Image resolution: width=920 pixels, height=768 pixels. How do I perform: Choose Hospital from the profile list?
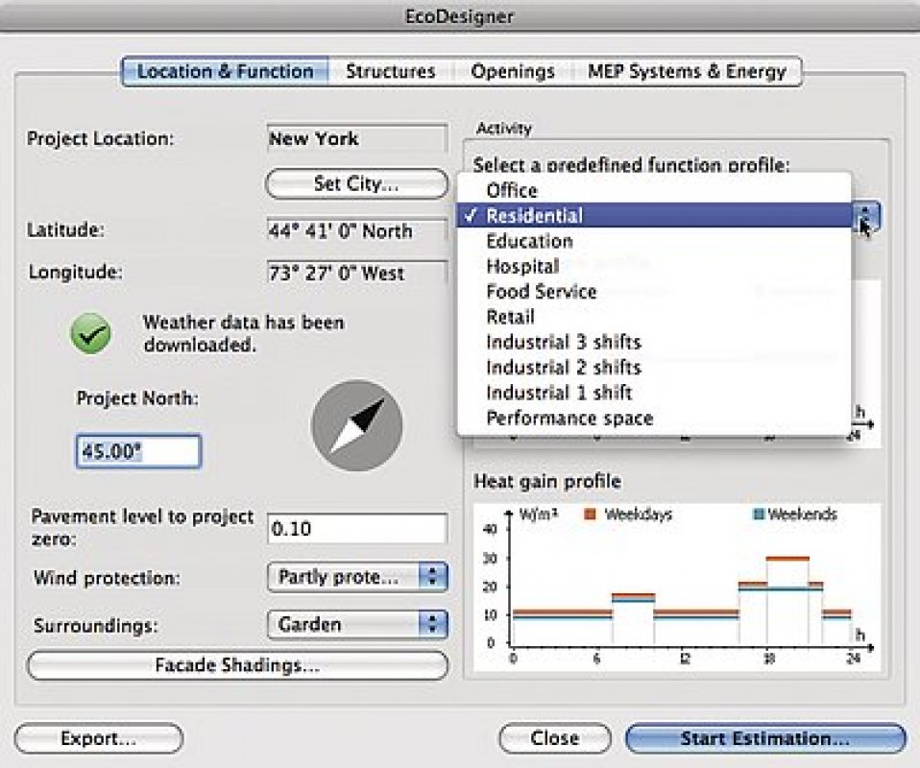click(x=654, y=266)
